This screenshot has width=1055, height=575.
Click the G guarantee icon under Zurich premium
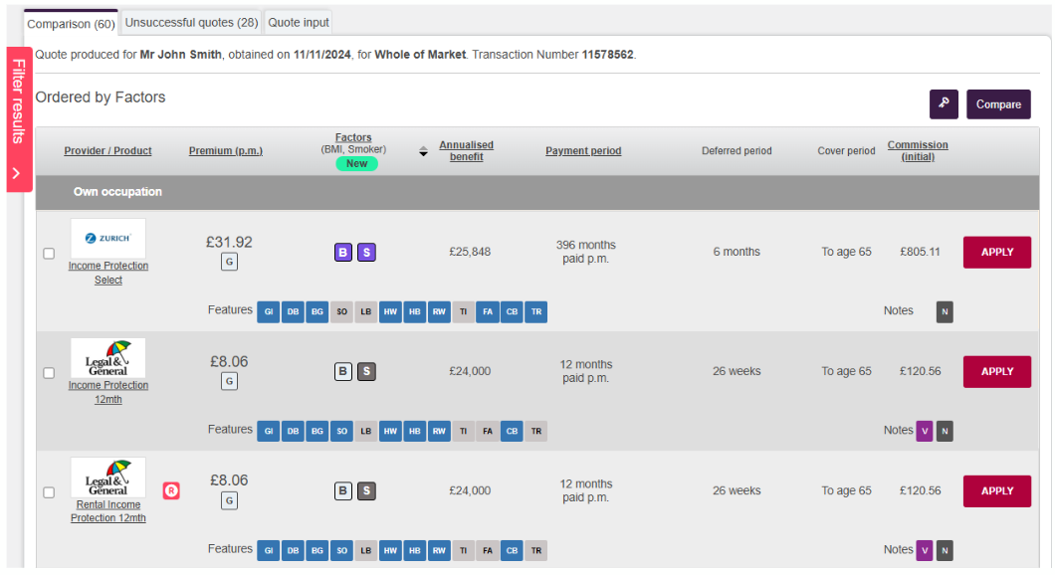(229, 263)
